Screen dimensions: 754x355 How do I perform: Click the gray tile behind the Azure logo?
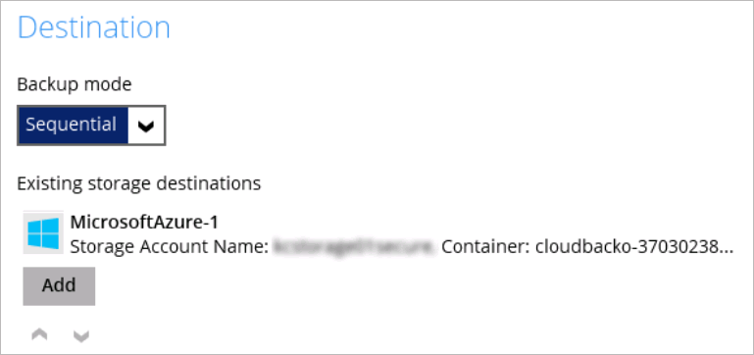coord(43,232)
